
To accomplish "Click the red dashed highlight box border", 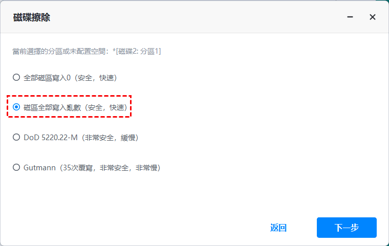I will click(x=69, y=96).
